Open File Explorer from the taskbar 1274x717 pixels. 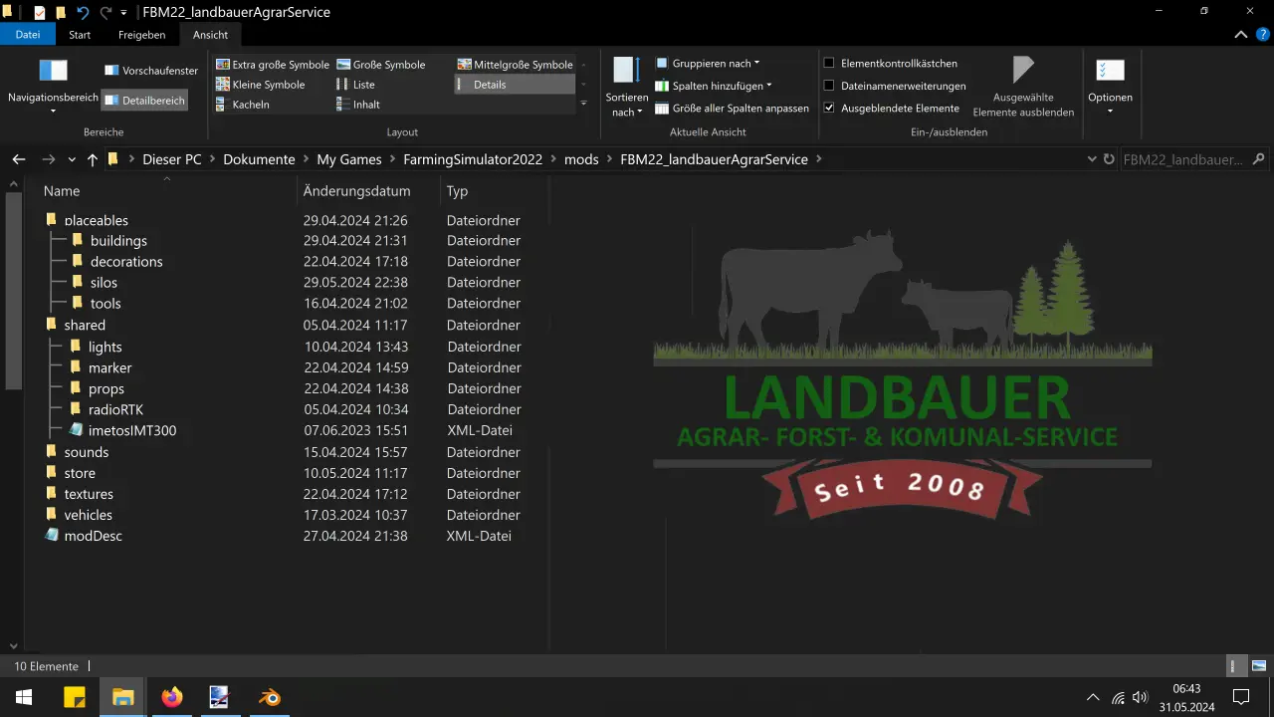pos(122,696)
